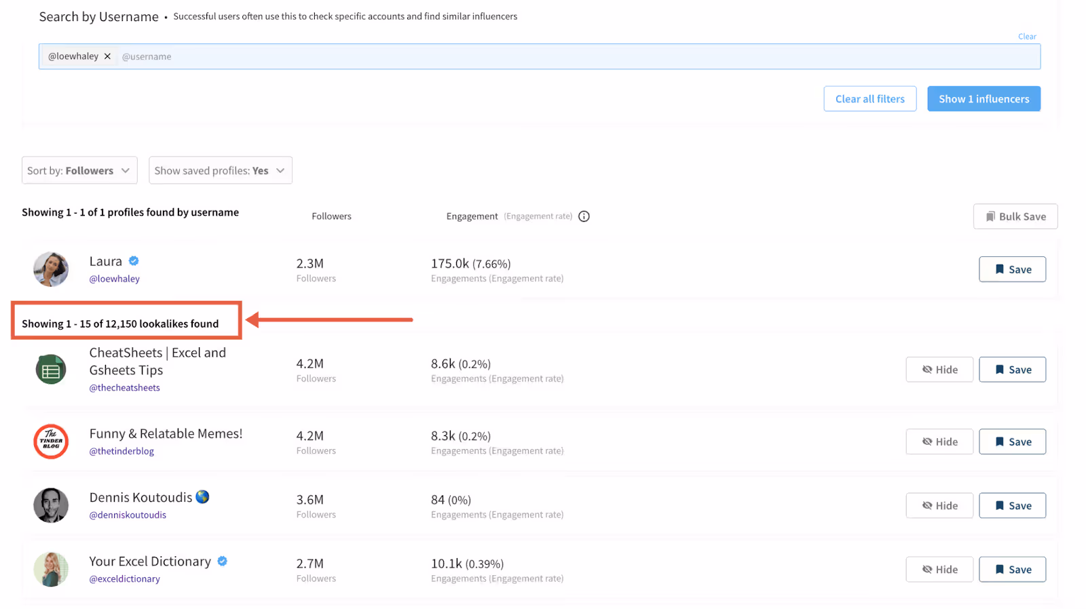Click Laura's 2.3M followers value
Screen dimensions: 1086x609
[310, 263]
